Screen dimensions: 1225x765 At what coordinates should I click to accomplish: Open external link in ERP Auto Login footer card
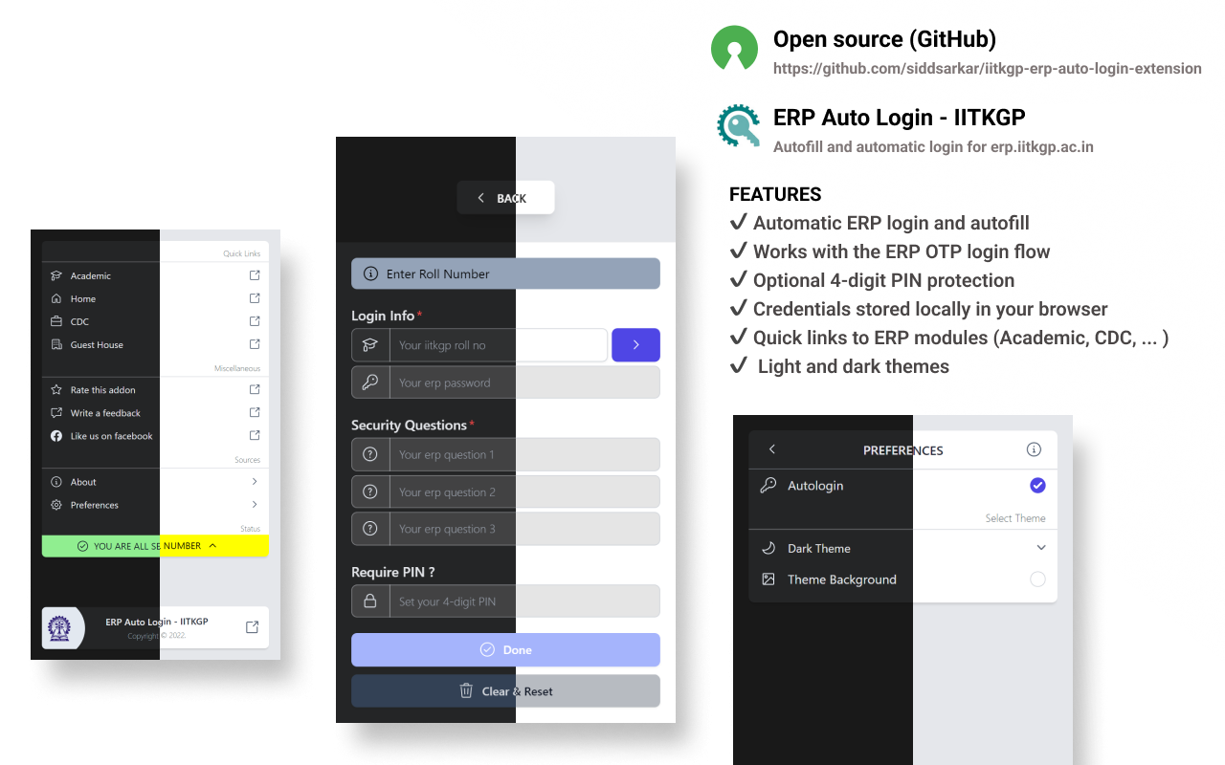click(x=252, y=627)
